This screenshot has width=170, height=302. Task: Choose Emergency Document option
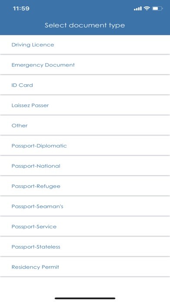tap(85, 65)
